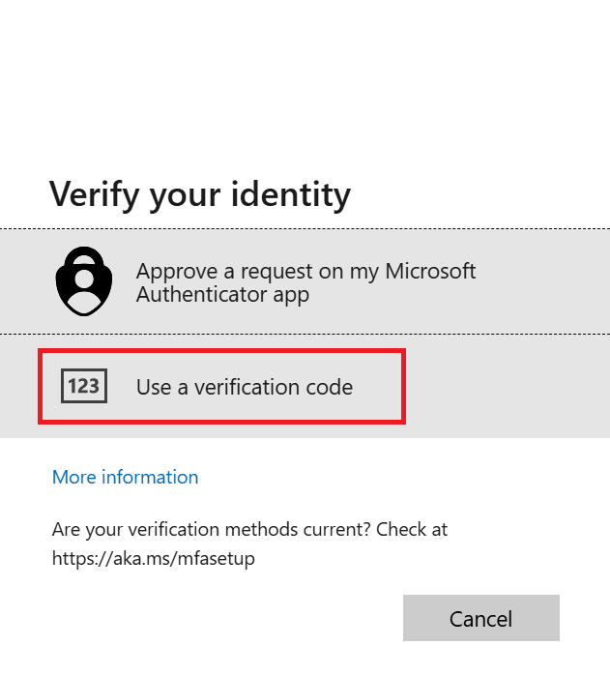Screen dimensions: 610x676
Task: Click the Microsoft Authenticator lock icon
Action: (x=84, y=281)
